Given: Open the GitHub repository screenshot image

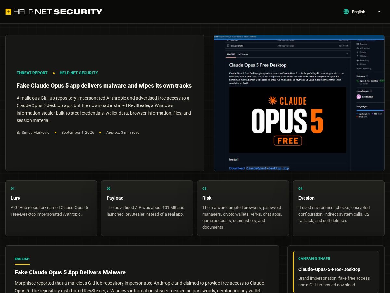Looking at the screenshot, I should point(299,103).
